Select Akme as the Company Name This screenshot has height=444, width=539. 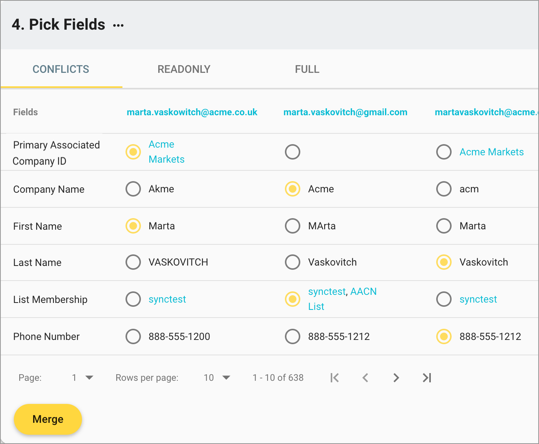pos(133,189)
